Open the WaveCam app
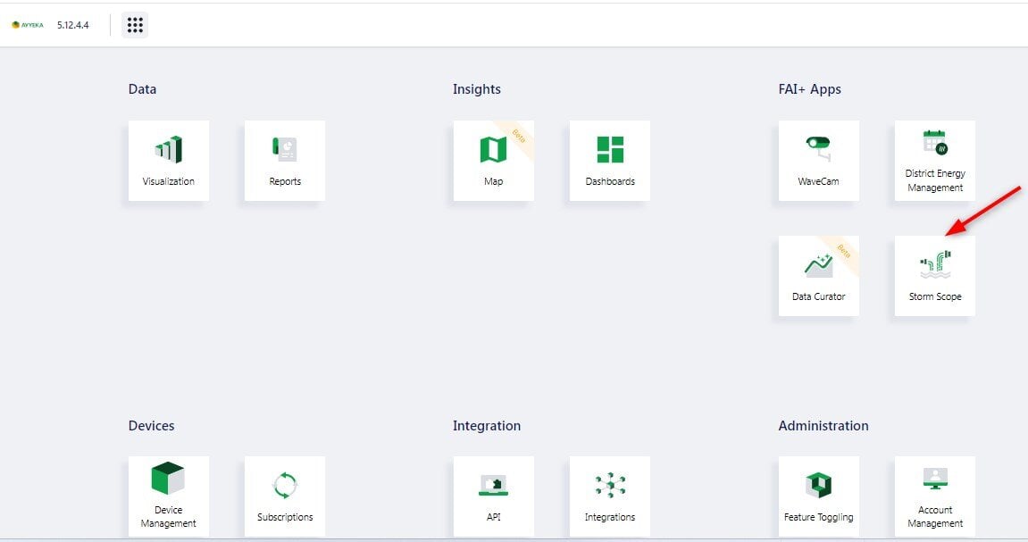Screen dimensions: 1028x542 [x=818, y=161]
